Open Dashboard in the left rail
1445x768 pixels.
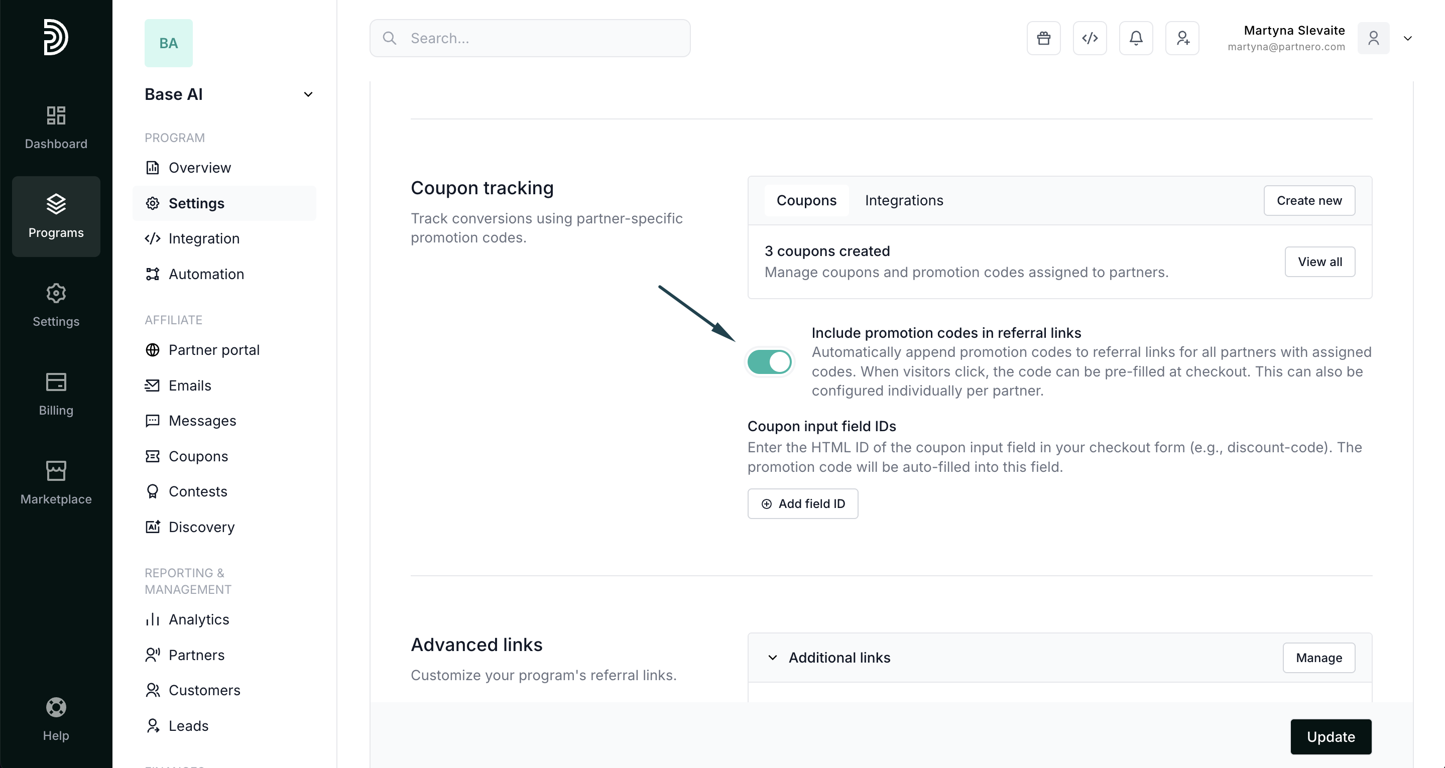tap(56, 127)
